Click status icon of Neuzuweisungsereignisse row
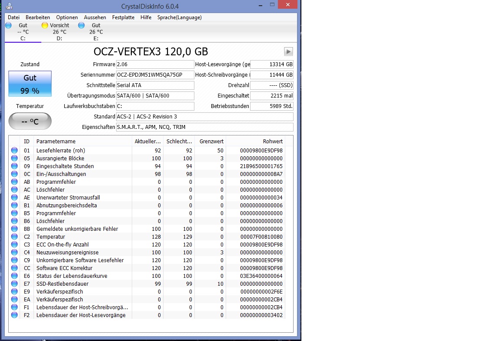 [14, 252]
